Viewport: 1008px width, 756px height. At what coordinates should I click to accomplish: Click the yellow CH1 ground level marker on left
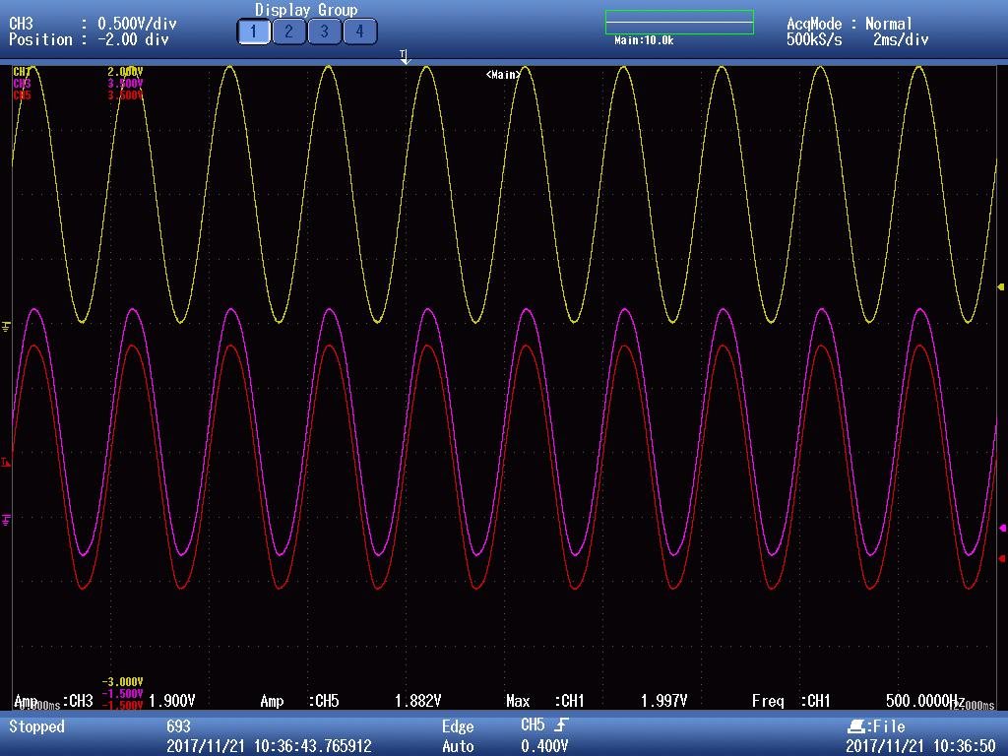pos(6,327)
